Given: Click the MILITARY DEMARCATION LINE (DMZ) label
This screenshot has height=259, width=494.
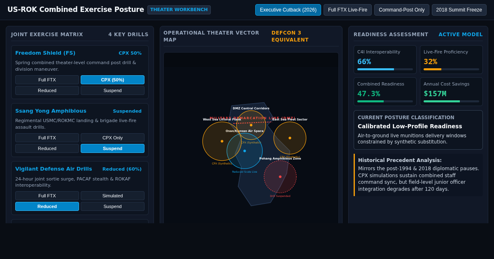Looking at the screenshot, I should [x=252, y=118].
